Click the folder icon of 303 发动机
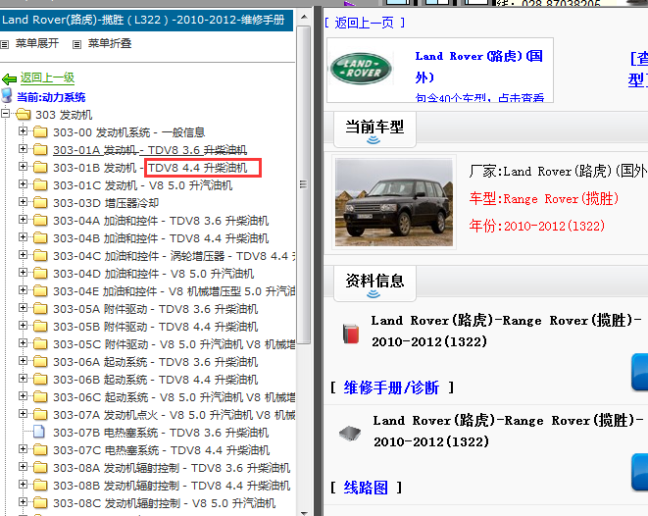The height and width of the screenshot is (516, 648). click(24, 114)
